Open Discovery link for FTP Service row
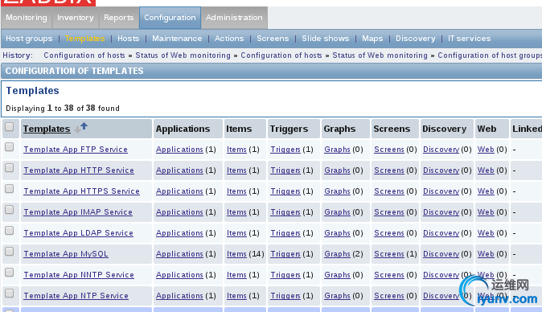This screenshot has height=312, width=542. tap(441, 150)
